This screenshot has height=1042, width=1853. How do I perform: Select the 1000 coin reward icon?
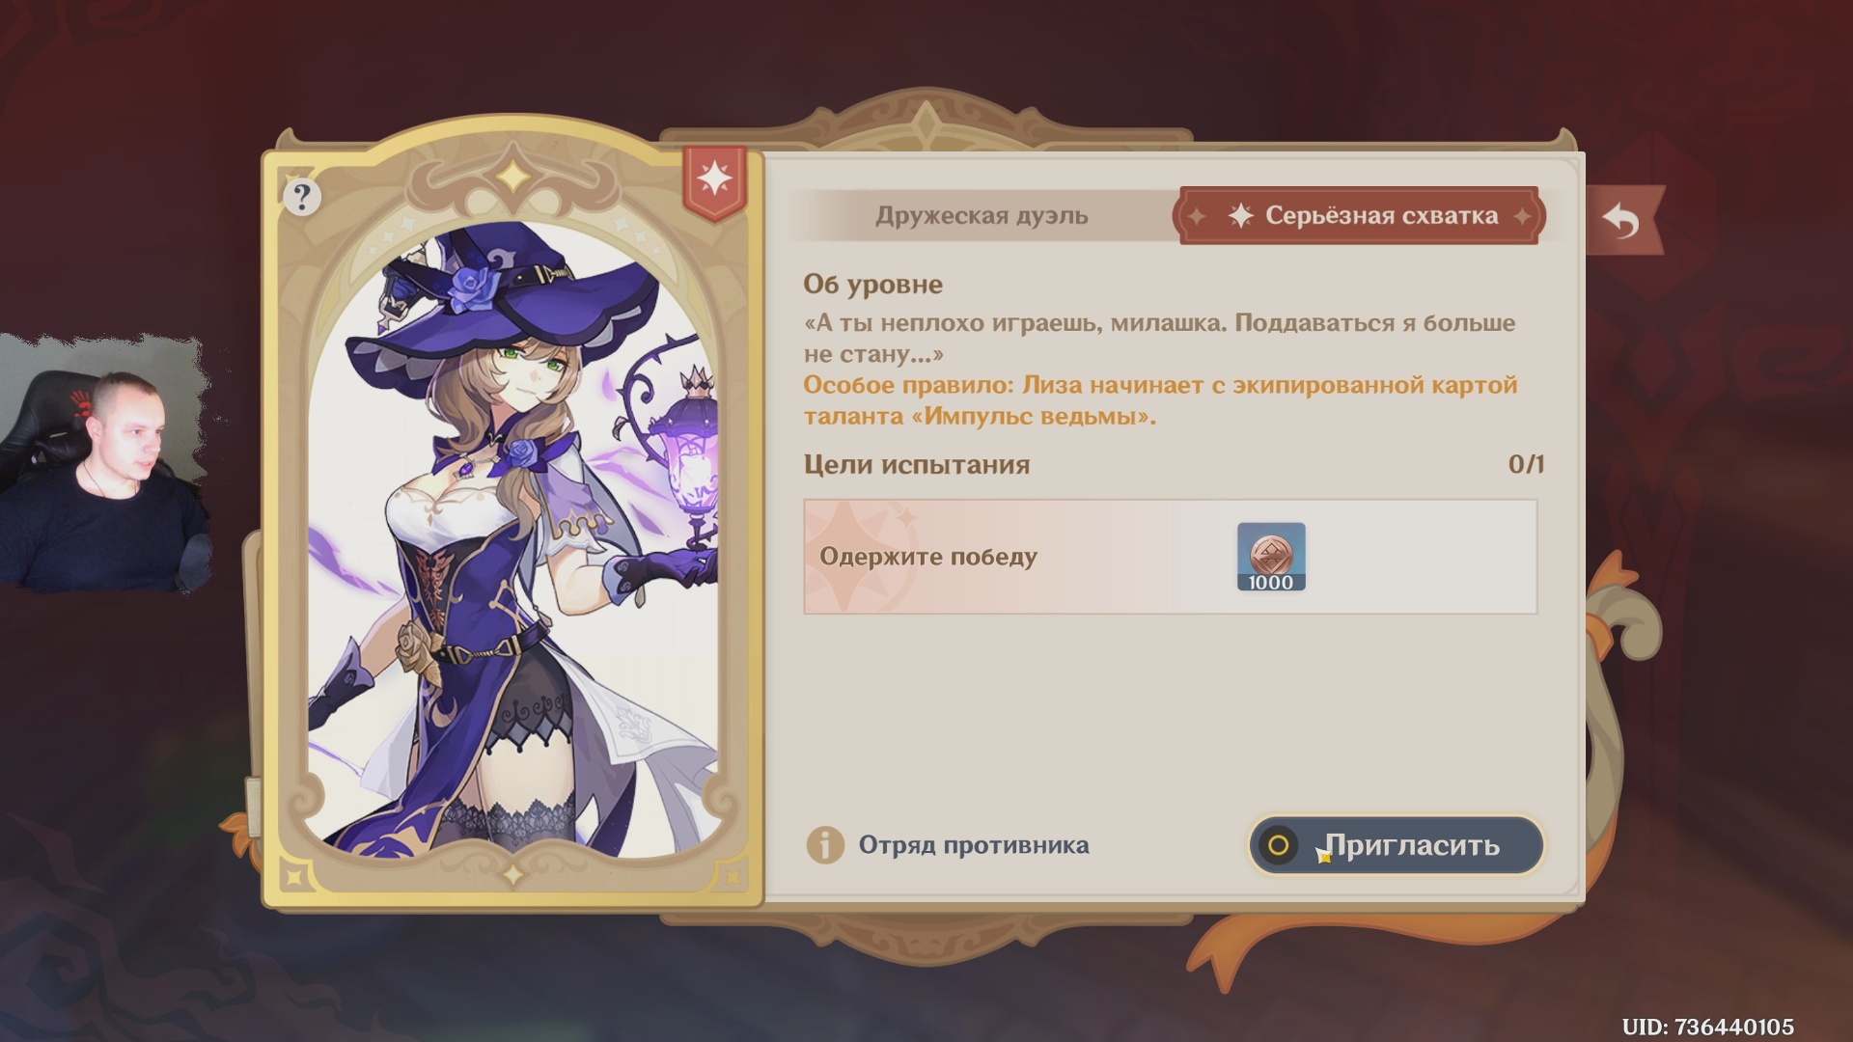click(1271, 557)
